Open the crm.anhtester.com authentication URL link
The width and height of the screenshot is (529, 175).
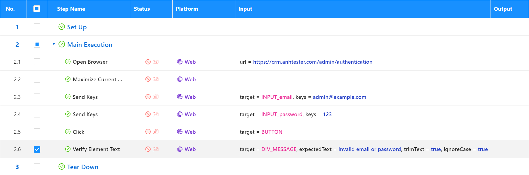(313, 62)
